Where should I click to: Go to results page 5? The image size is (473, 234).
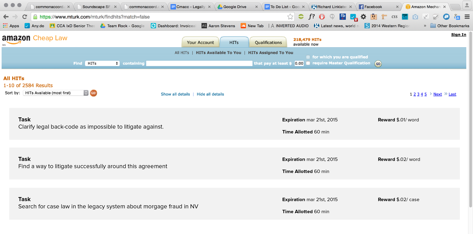[425, 94]
